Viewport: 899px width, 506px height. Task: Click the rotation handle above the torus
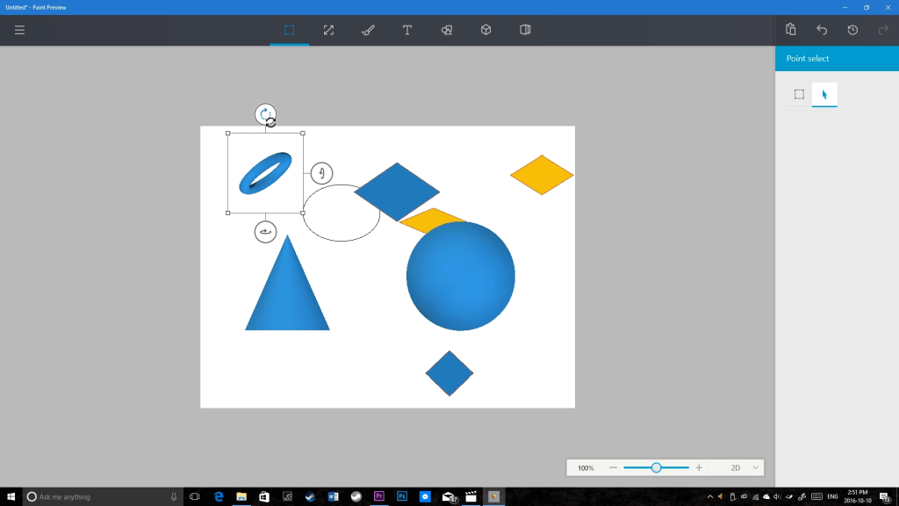point(265,115)
